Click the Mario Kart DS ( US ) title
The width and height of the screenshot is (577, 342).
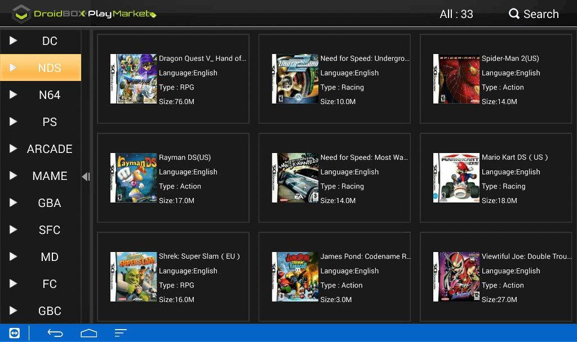(515, 157)
